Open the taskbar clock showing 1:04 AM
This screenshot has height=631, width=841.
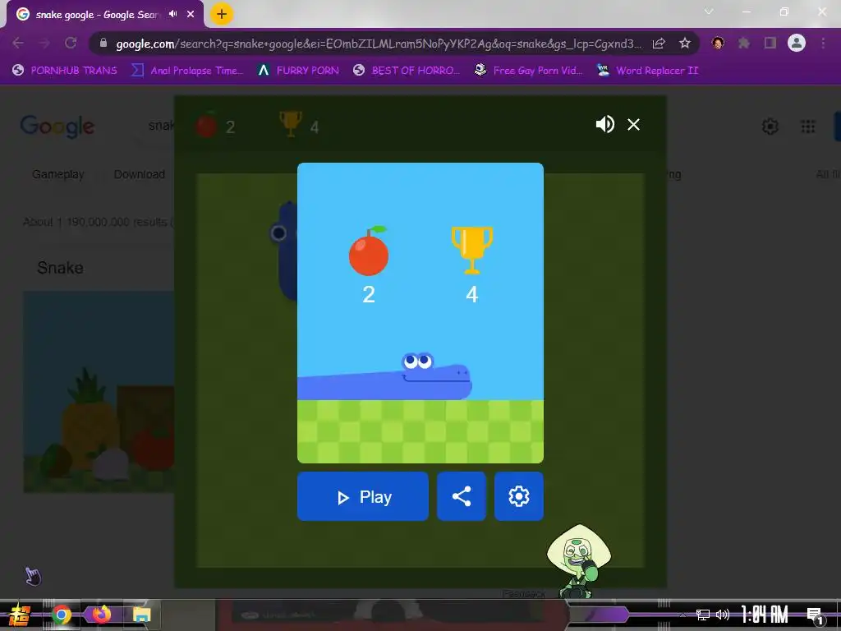coord(765,615)
